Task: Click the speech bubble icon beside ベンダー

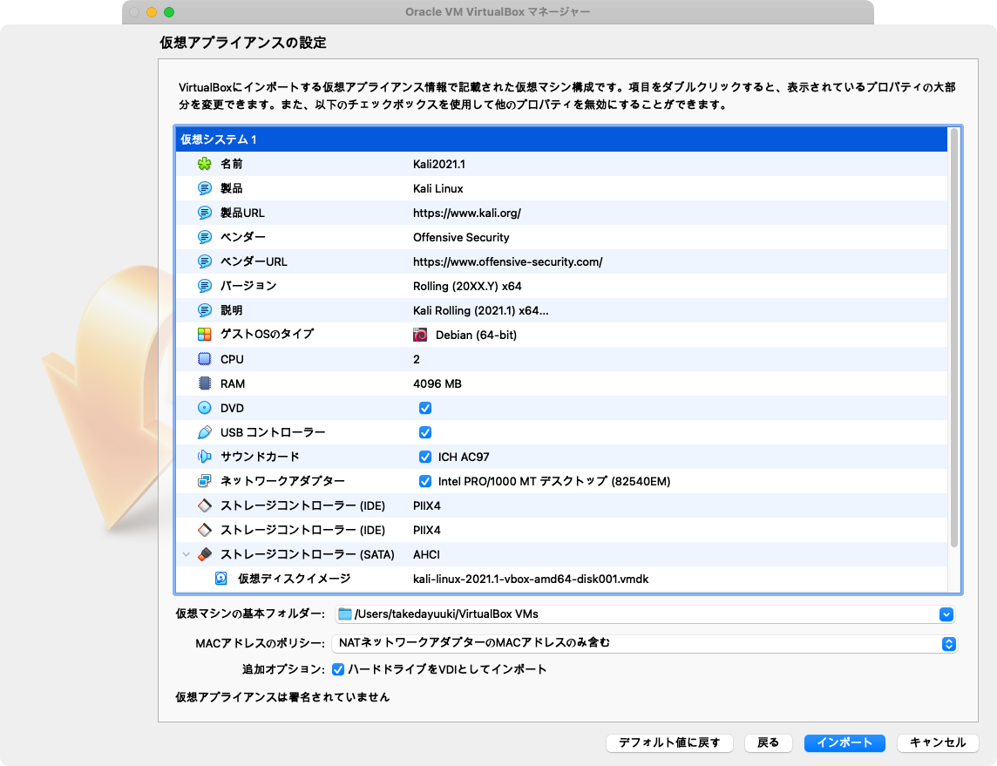Action: point(204,237)
